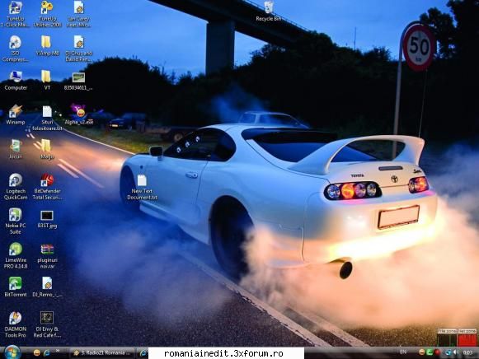The height and width of the screenshot is (359, 479).
Task: Open the DJ Envy & Red Cafe file
Action: pos(47,324)
